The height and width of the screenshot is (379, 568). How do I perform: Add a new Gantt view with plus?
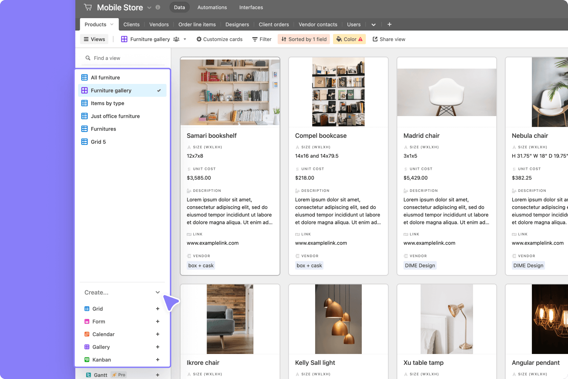[158, 375]
